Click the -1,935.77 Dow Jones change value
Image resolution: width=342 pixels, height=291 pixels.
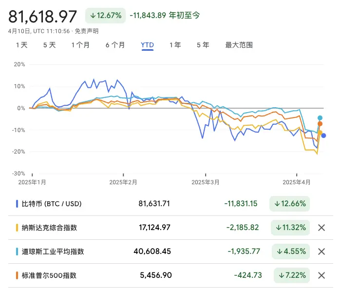pos(244,251)
